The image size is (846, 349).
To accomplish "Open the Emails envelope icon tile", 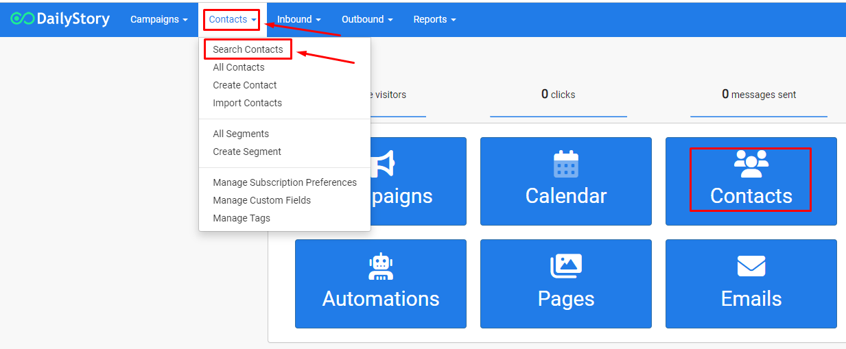I will pos(751,266).
